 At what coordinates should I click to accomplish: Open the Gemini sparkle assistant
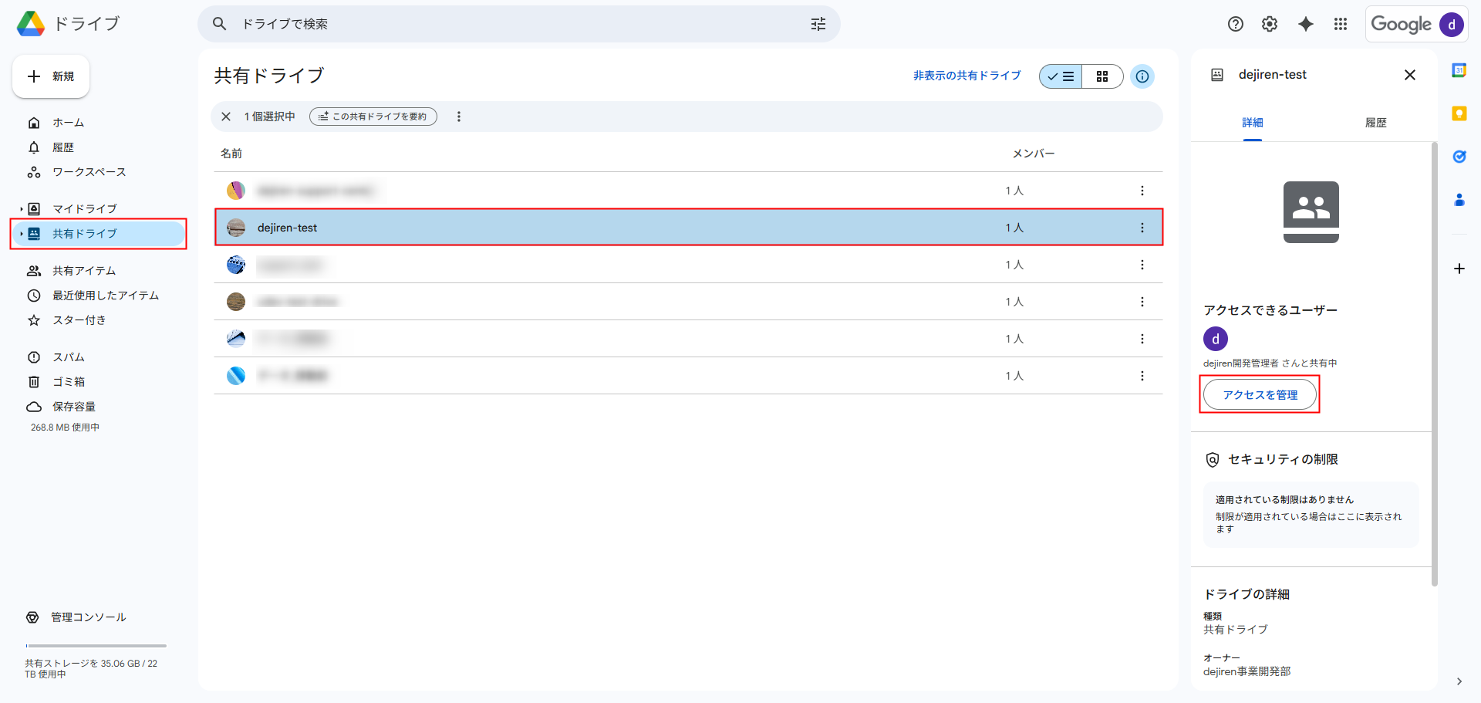pyautogui.click(x=1305, y=24)
